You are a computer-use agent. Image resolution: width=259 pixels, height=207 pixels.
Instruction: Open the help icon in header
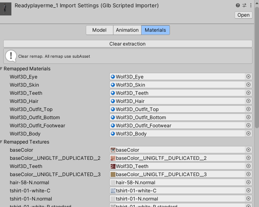(238, 5)
